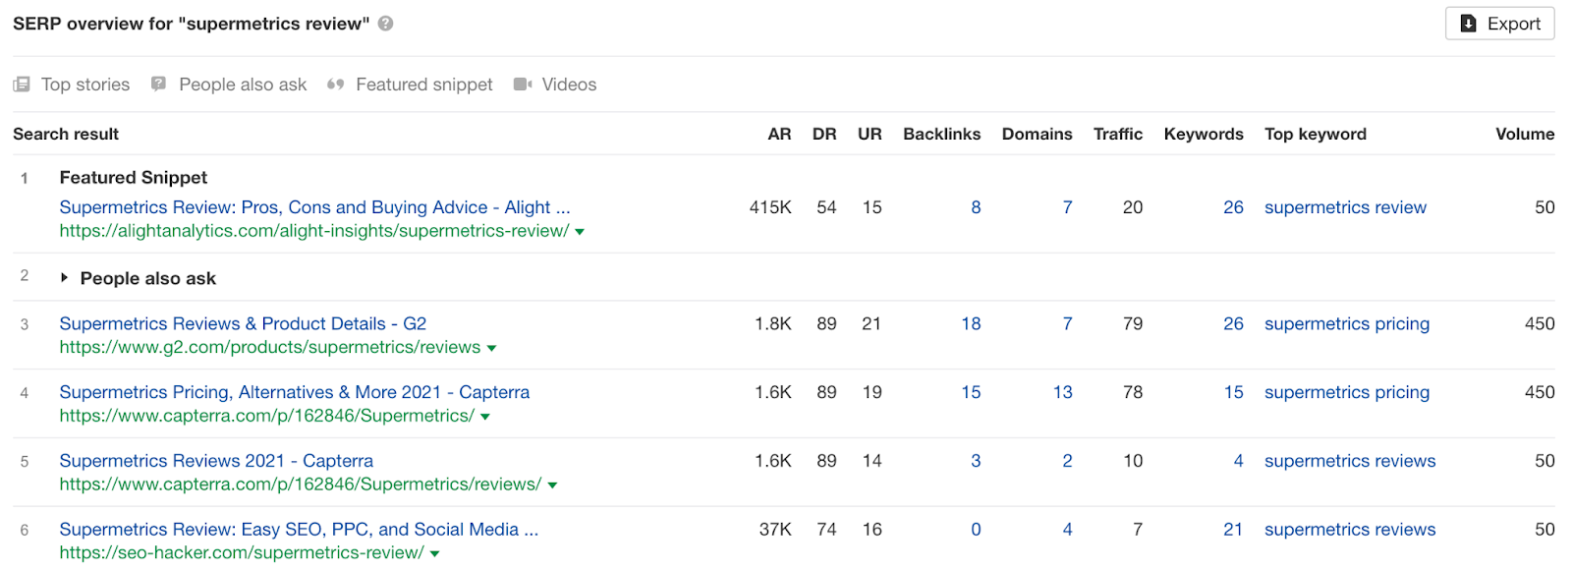The image size is (1572, 570).
Task: Click the Featured snippet quote icon
Action: [x=336, y=85]
